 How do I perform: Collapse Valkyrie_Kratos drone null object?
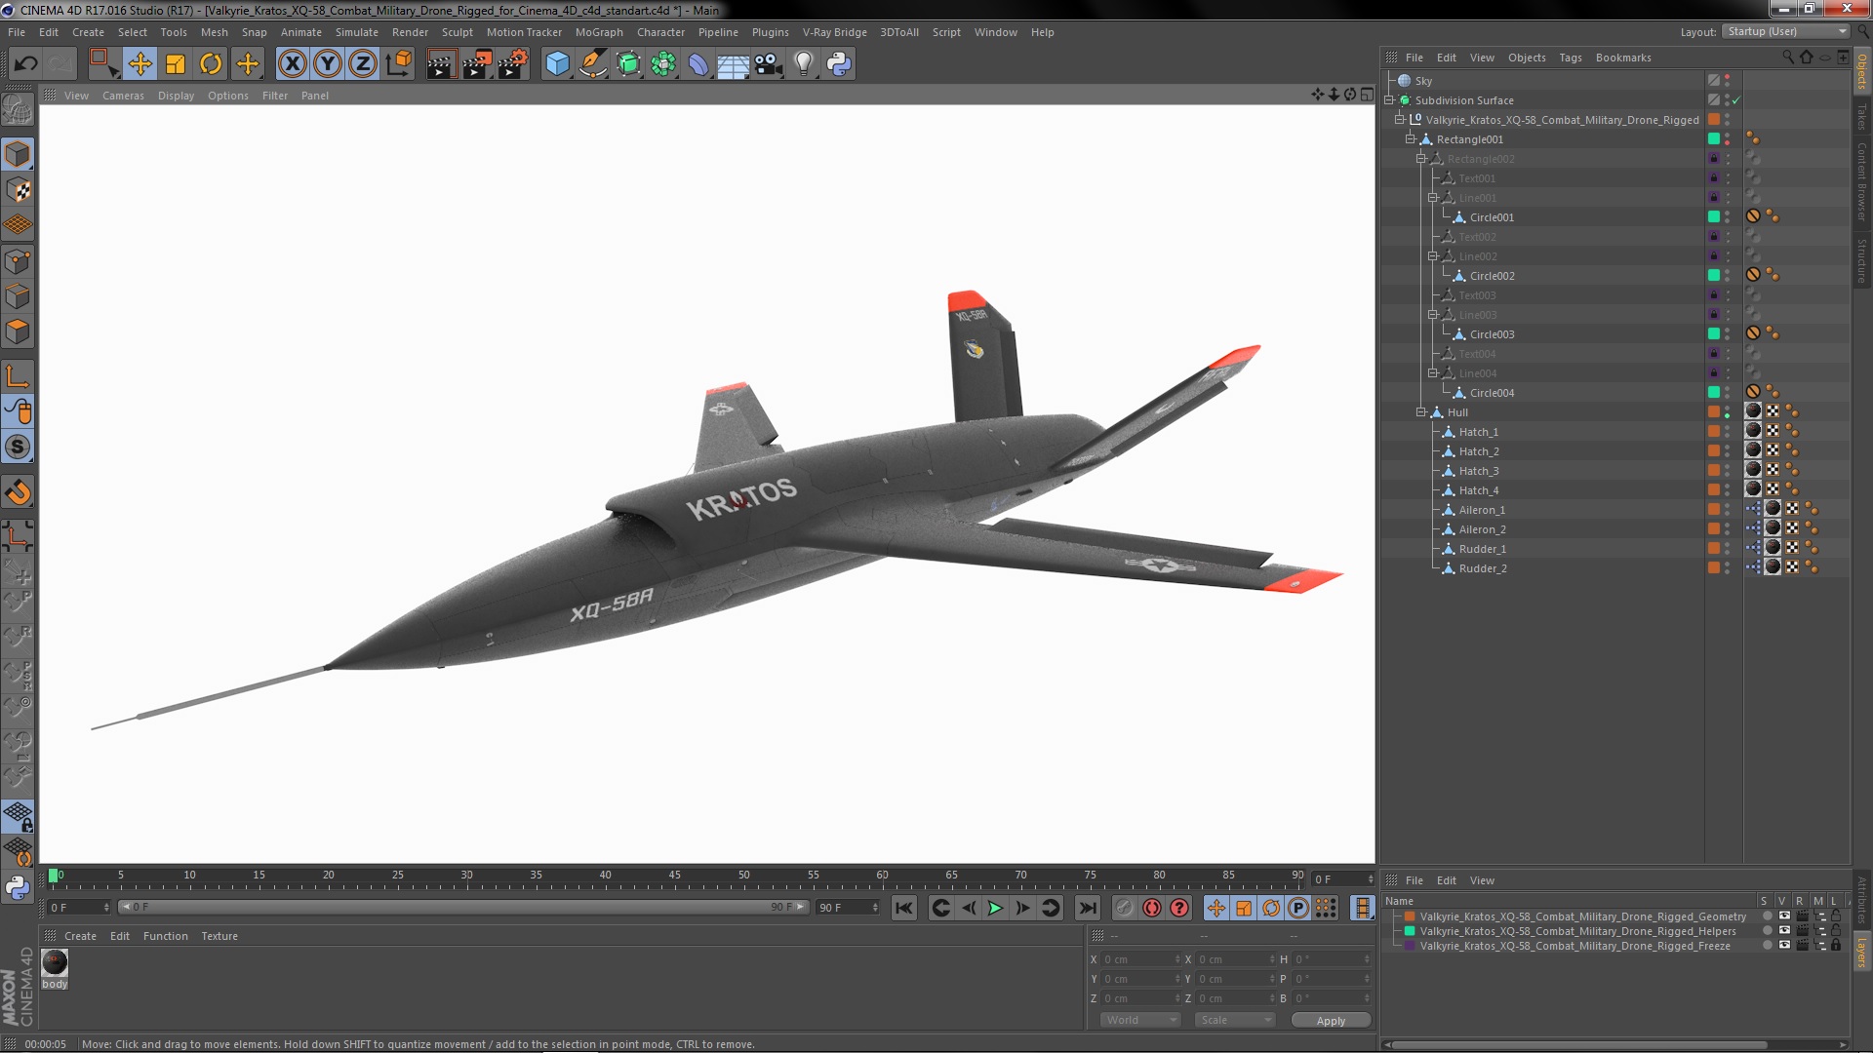tap(1400, 120)
